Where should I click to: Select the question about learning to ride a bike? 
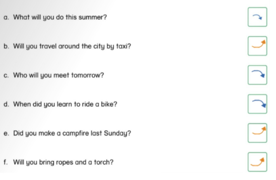(x=65, y=104)
